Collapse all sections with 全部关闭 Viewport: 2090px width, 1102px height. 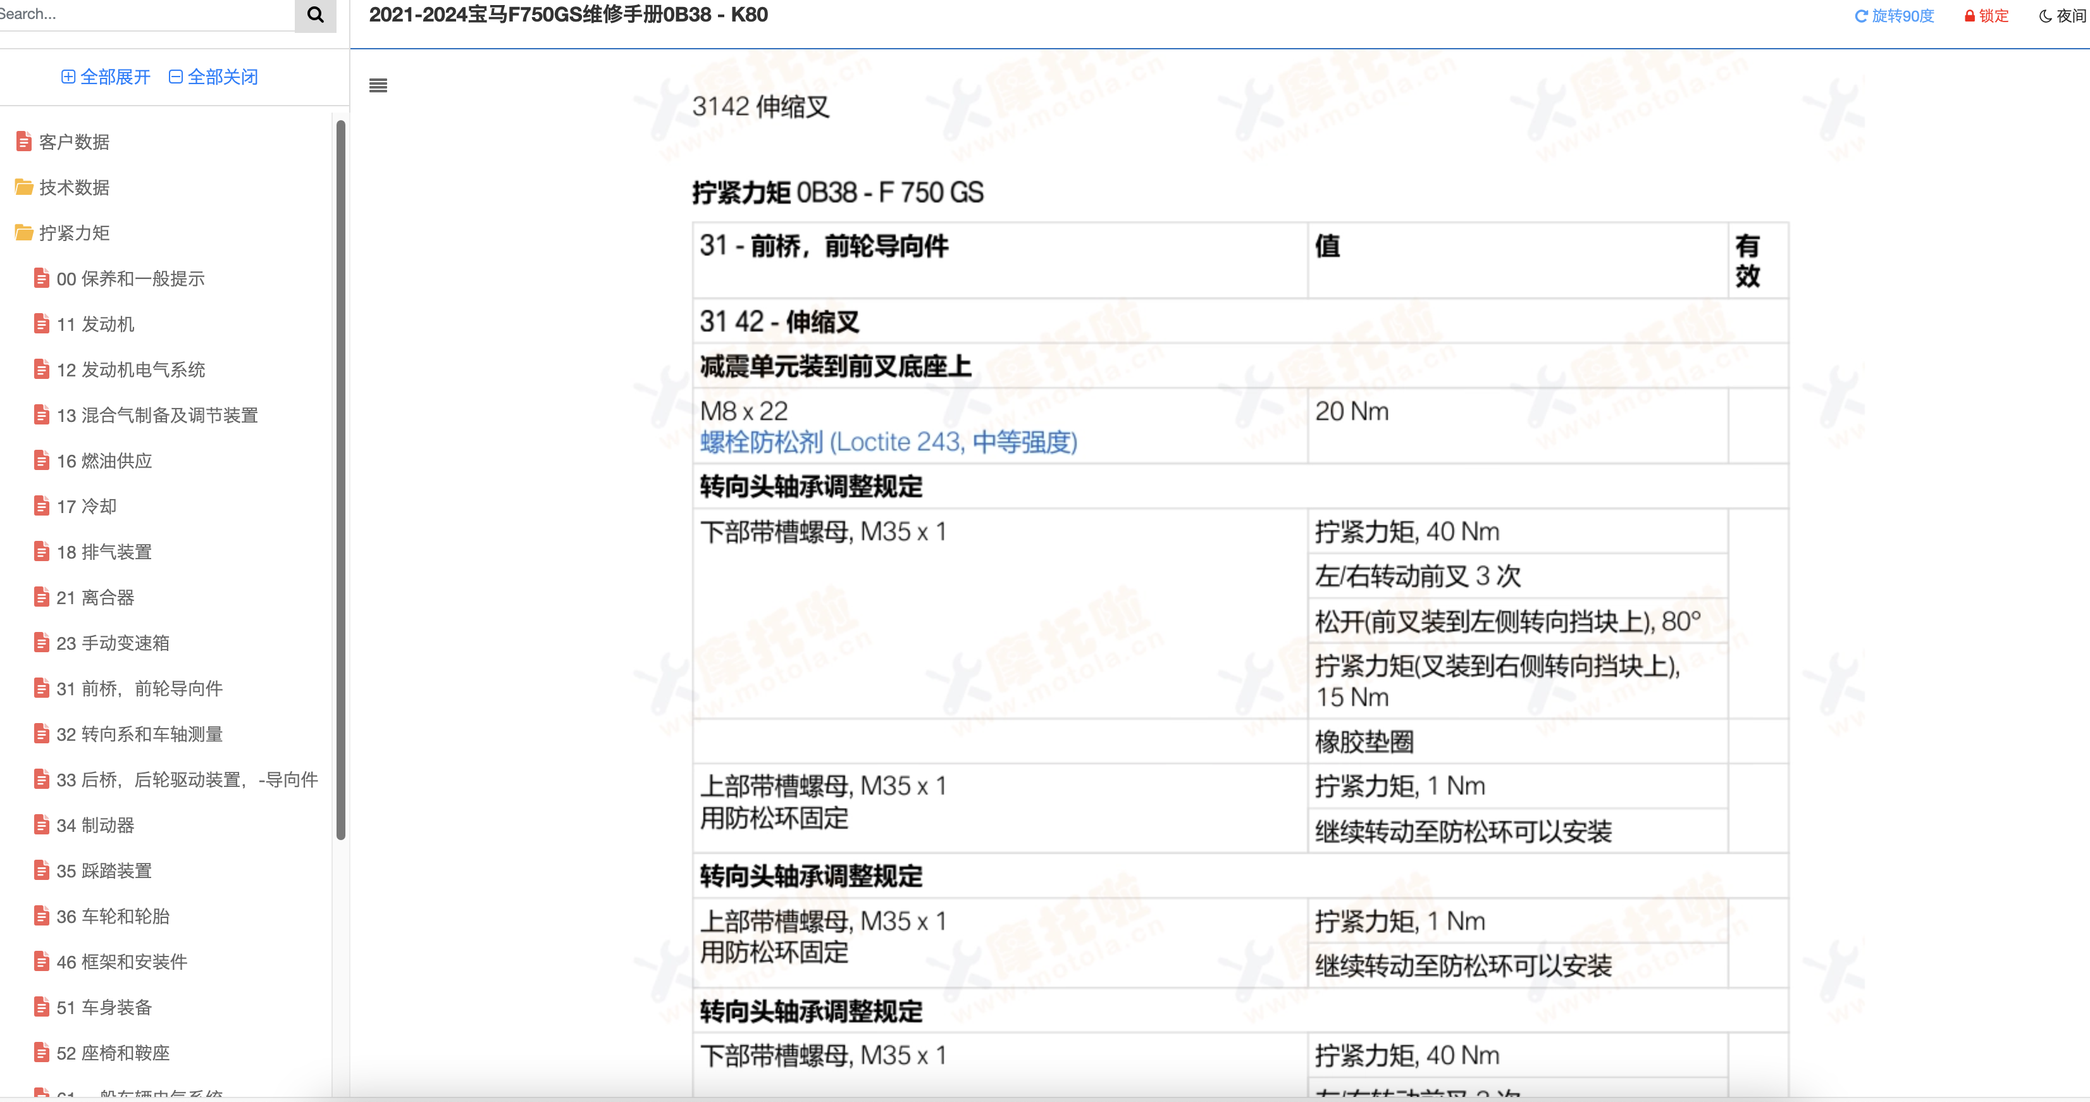[x=213, y=77]
